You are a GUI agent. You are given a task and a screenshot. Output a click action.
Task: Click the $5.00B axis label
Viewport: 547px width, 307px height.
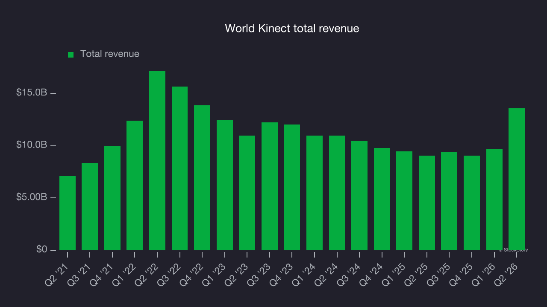(x=32, y=197)
